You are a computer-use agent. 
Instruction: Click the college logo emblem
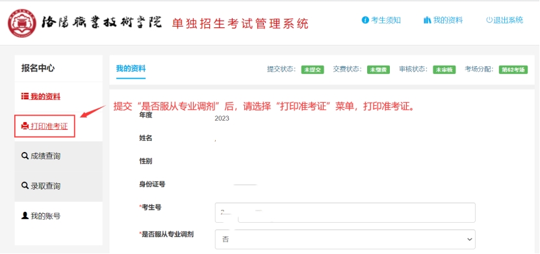[x=21, y=23]
